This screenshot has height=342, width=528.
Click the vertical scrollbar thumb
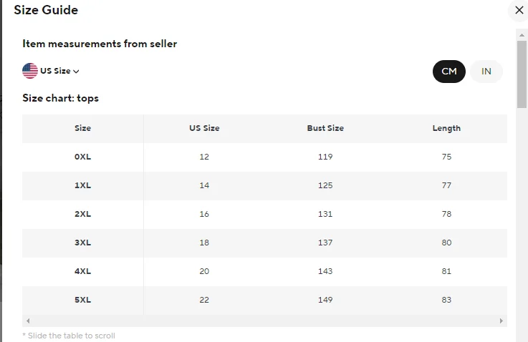tap(522, 74)
